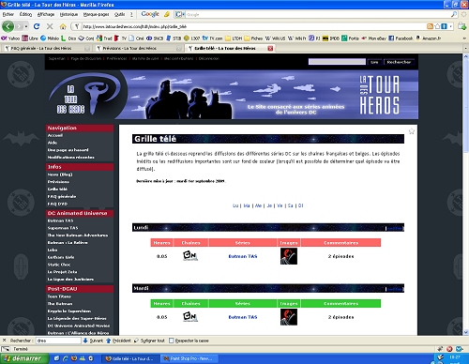Click the search magnifier in the Google search box
This screenshot has width=469, height=364.
pos(454,14)
